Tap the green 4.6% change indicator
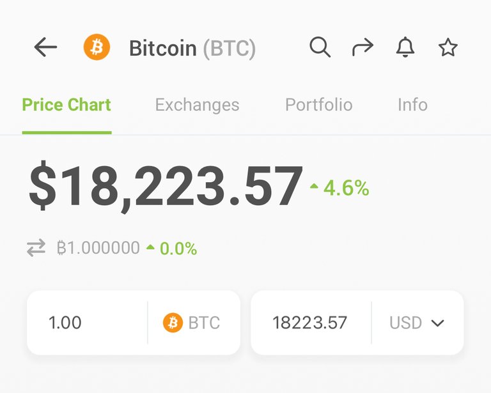 [339, 188]
